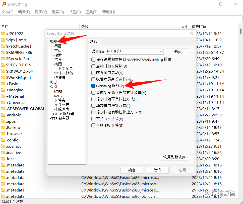Click the +Imagine folder icon
Viewport: 243px width, 204px height.
[3, 90]
